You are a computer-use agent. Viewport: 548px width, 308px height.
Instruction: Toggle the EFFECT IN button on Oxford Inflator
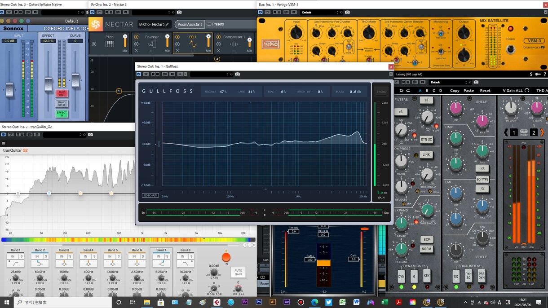(x=62, y=114)
